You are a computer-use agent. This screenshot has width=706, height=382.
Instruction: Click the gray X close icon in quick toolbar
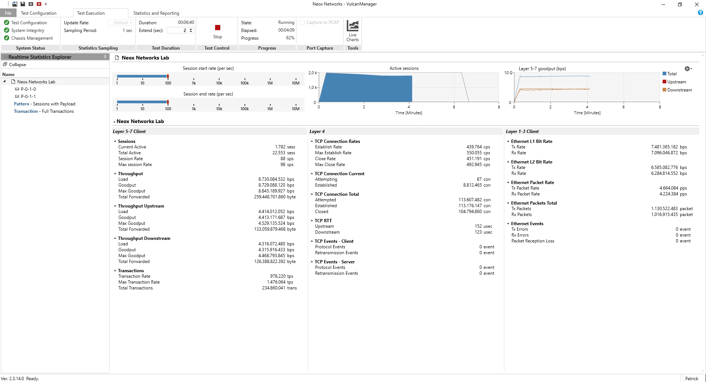pos(31,4)
